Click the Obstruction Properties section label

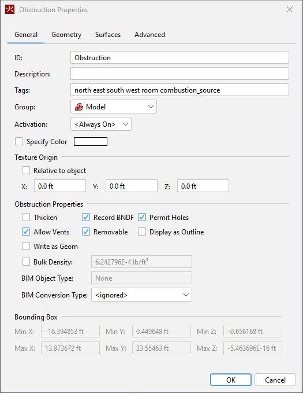pyautogui.click(x=48, y=204)
